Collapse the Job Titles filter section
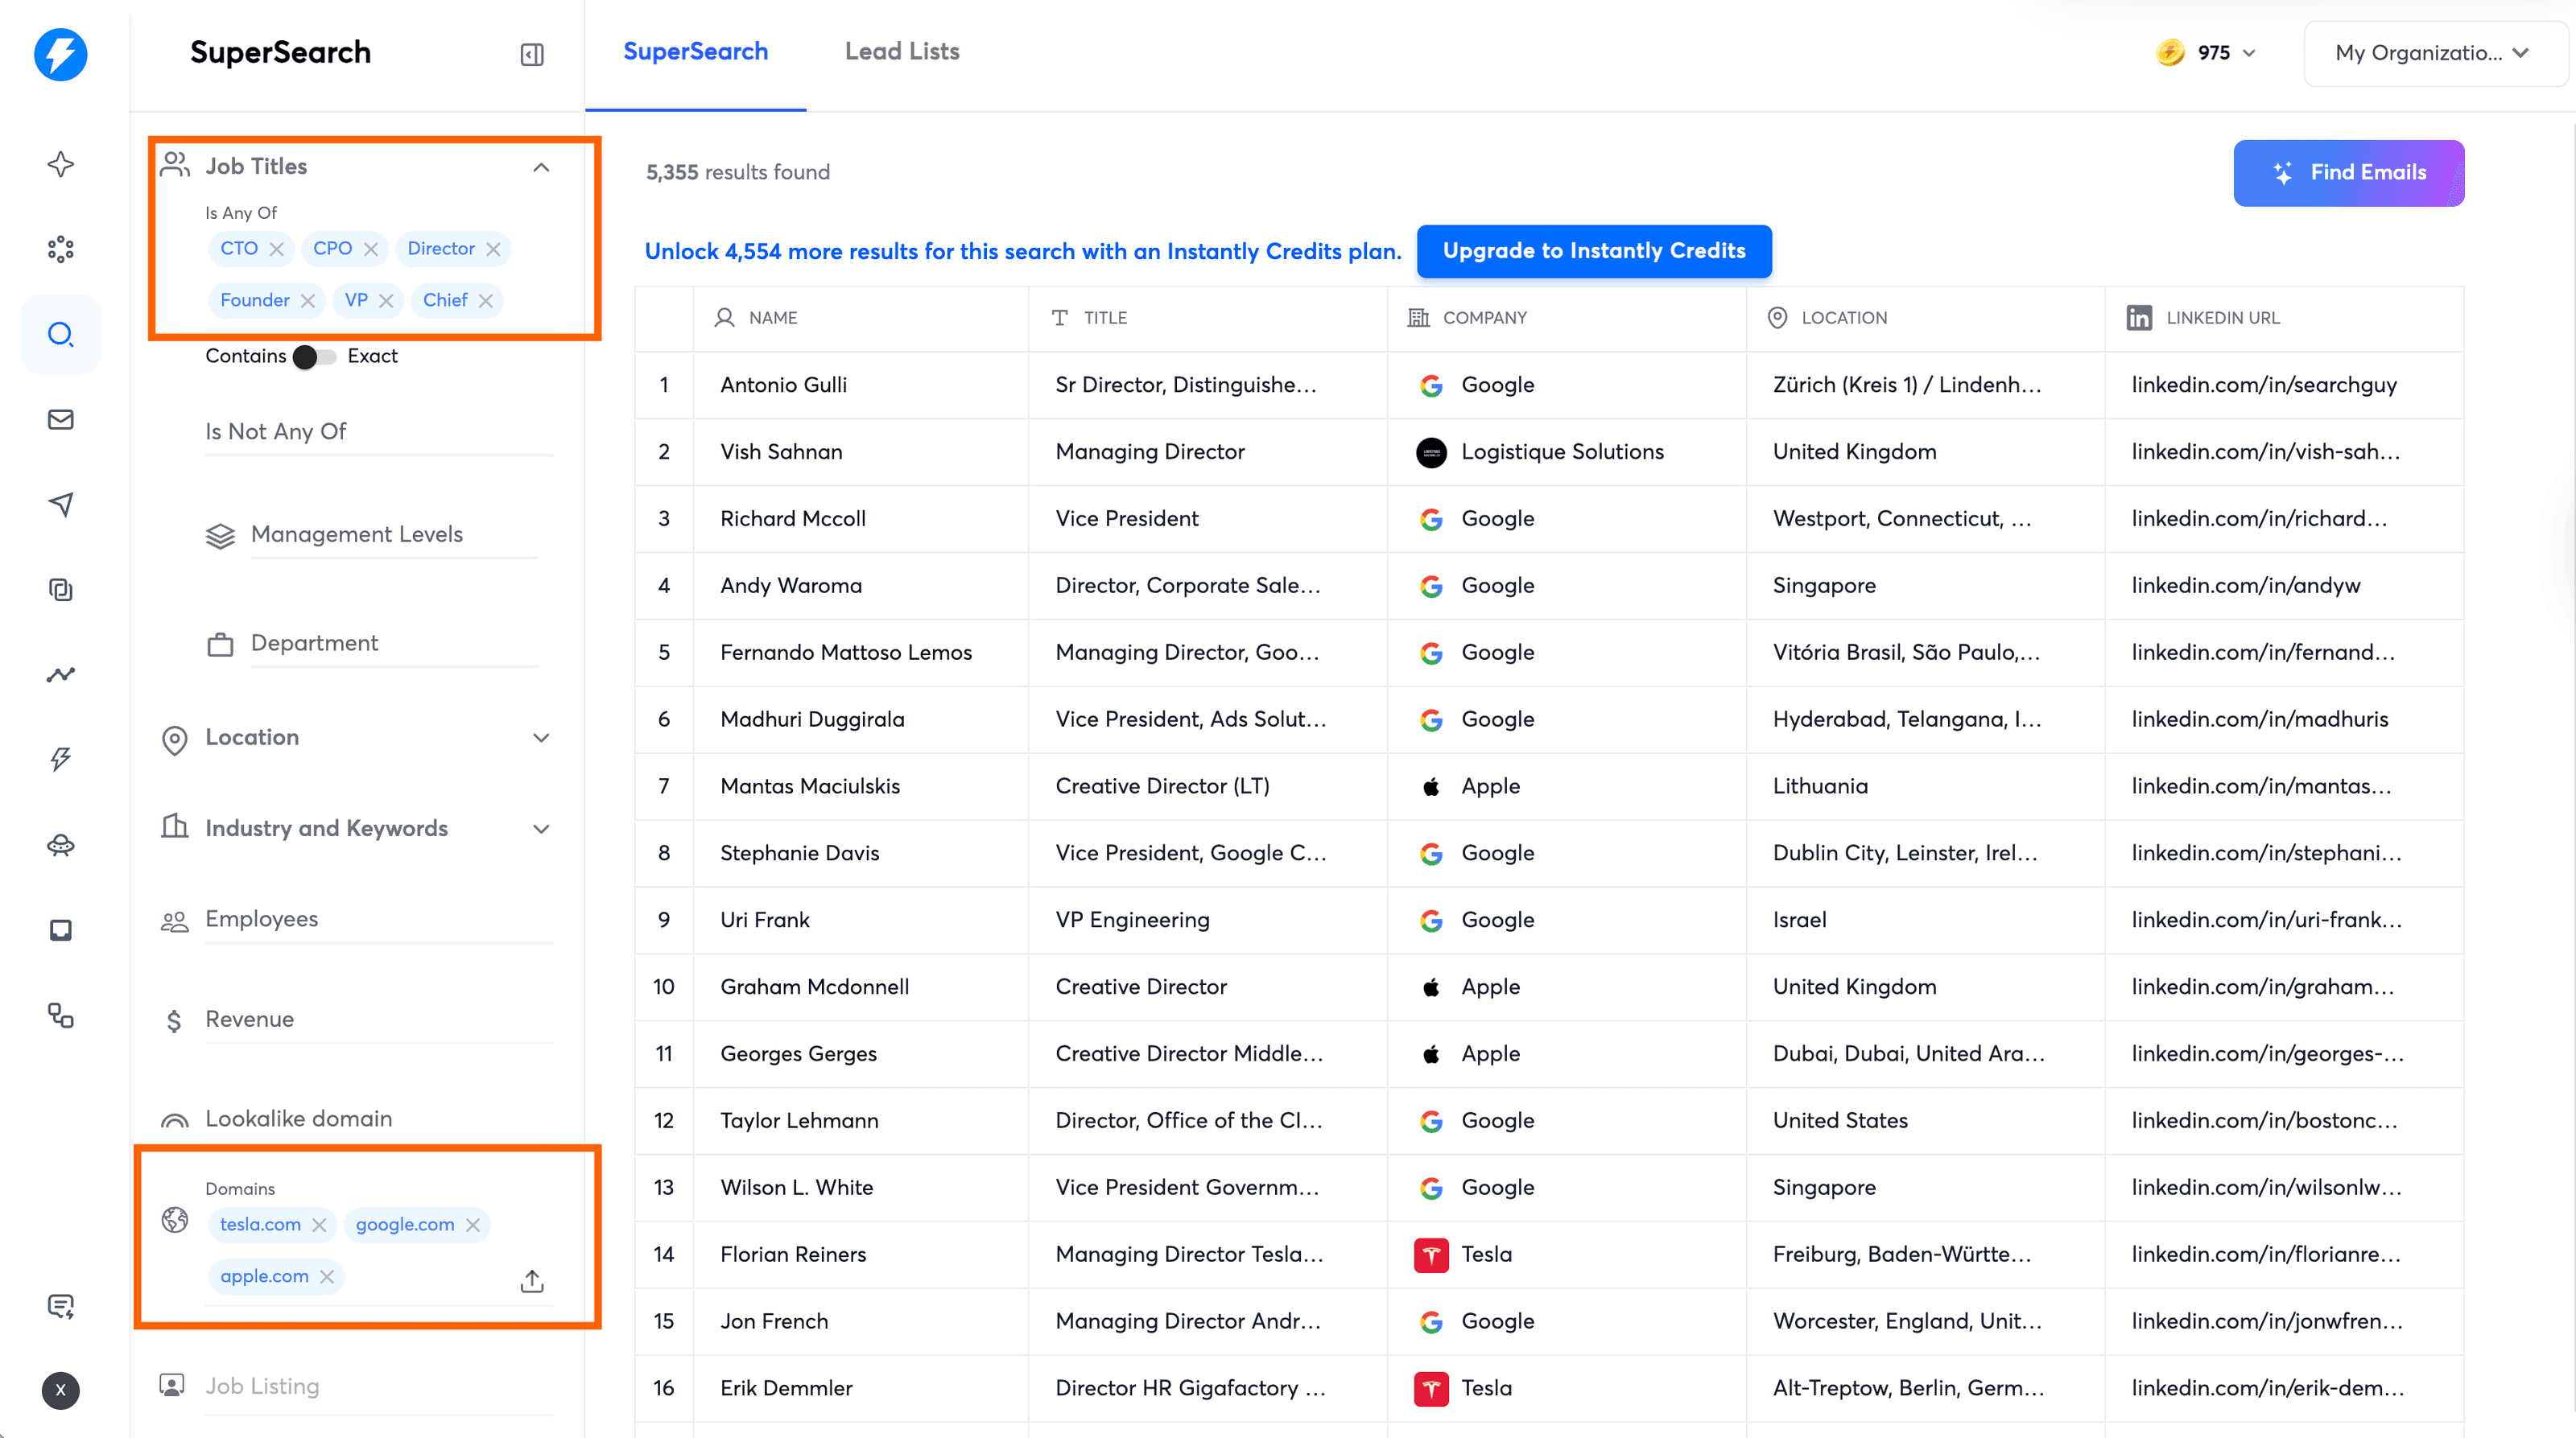This screenshot has width=2576, height=1438. click(541, 167)
